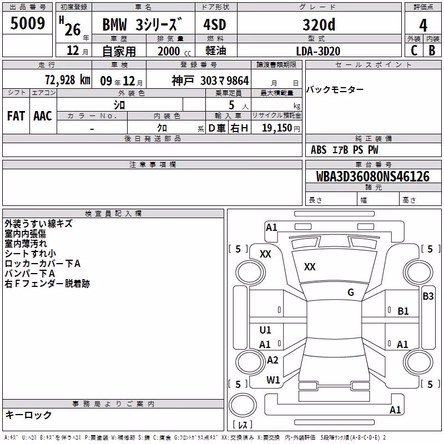Click 諸元 header
This screenshot has width=444, height=444.
373,187
